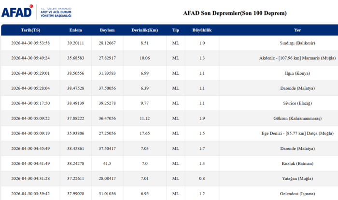Click latitude value 38.24278
The width and height of the screenshot is (338, 200).
(75, 163)
